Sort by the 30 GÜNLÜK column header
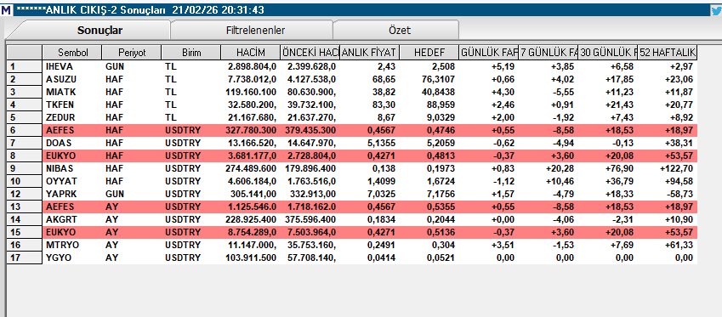The image size is (722, 317). tap(607, 53)
